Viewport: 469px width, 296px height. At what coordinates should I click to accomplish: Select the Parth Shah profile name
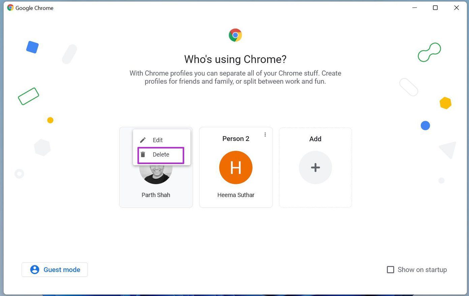pyautogui.click(x=156, y=195)
